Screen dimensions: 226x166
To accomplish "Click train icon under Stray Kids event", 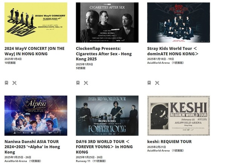I will coord(149,83).
